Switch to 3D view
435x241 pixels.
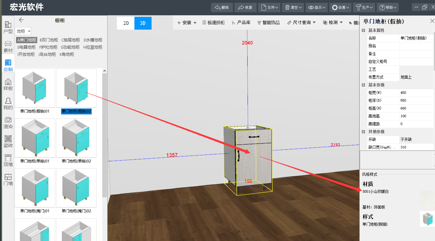(143, 23)
